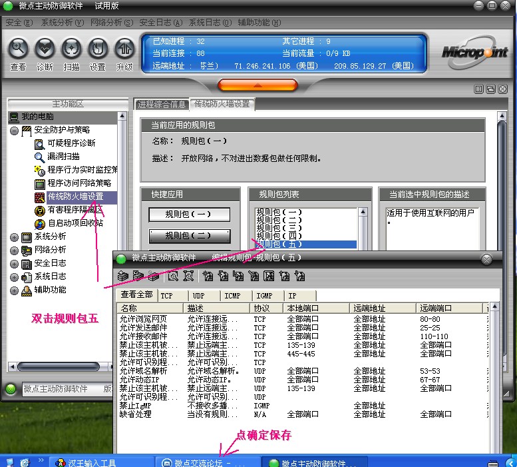Open the 网络分析(S) menu
517x467 pixels.
pos(111,23)
